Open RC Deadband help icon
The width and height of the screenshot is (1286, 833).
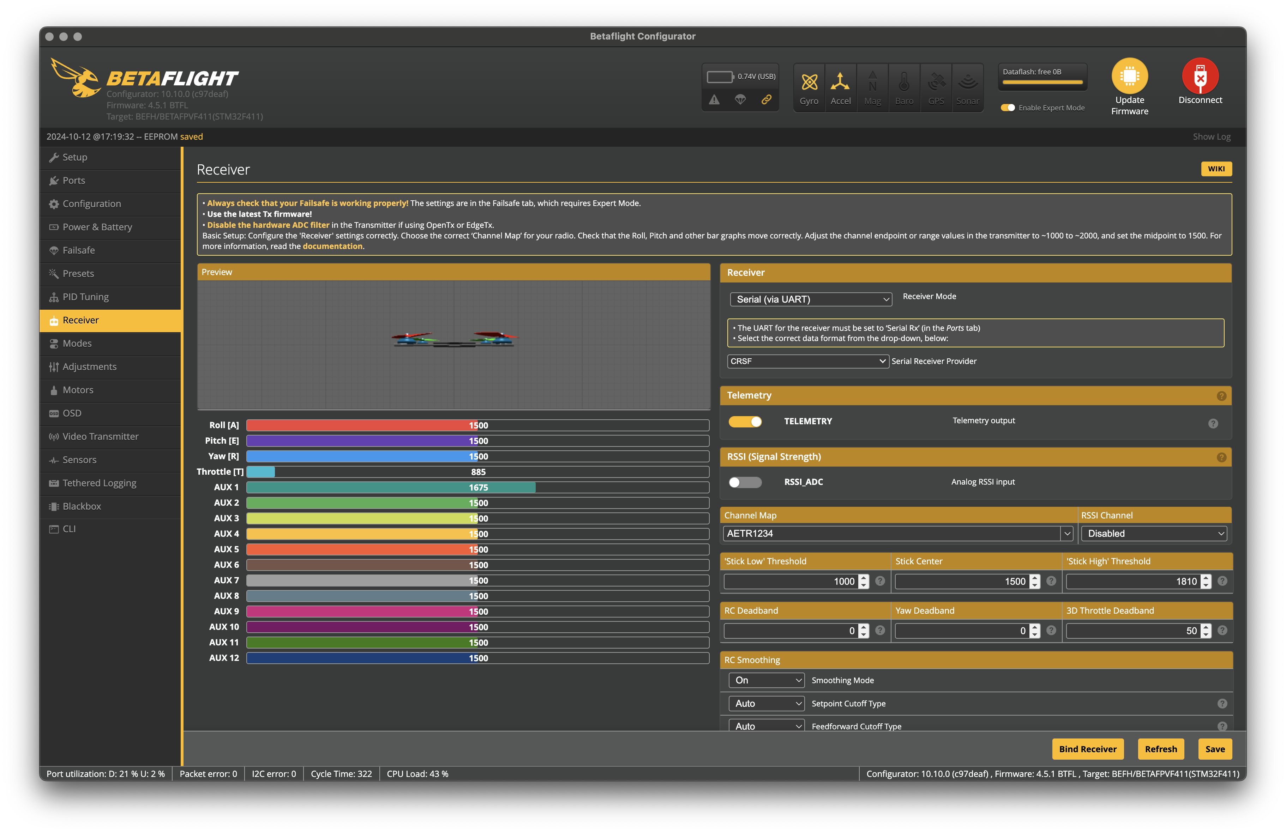[x=880, y=630]
